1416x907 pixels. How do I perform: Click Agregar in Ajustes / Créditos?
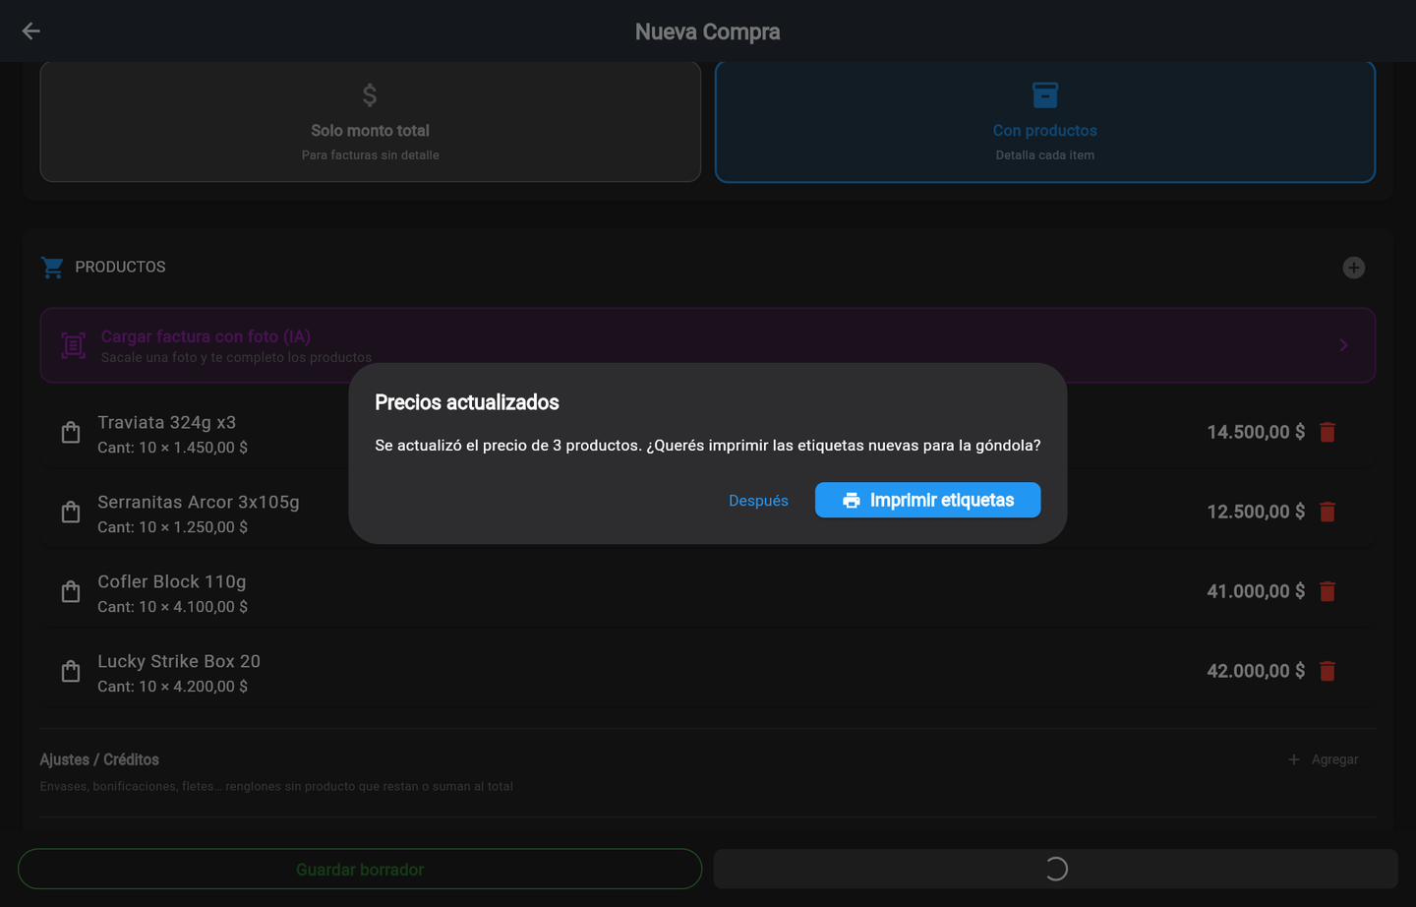pos(1324,759)
